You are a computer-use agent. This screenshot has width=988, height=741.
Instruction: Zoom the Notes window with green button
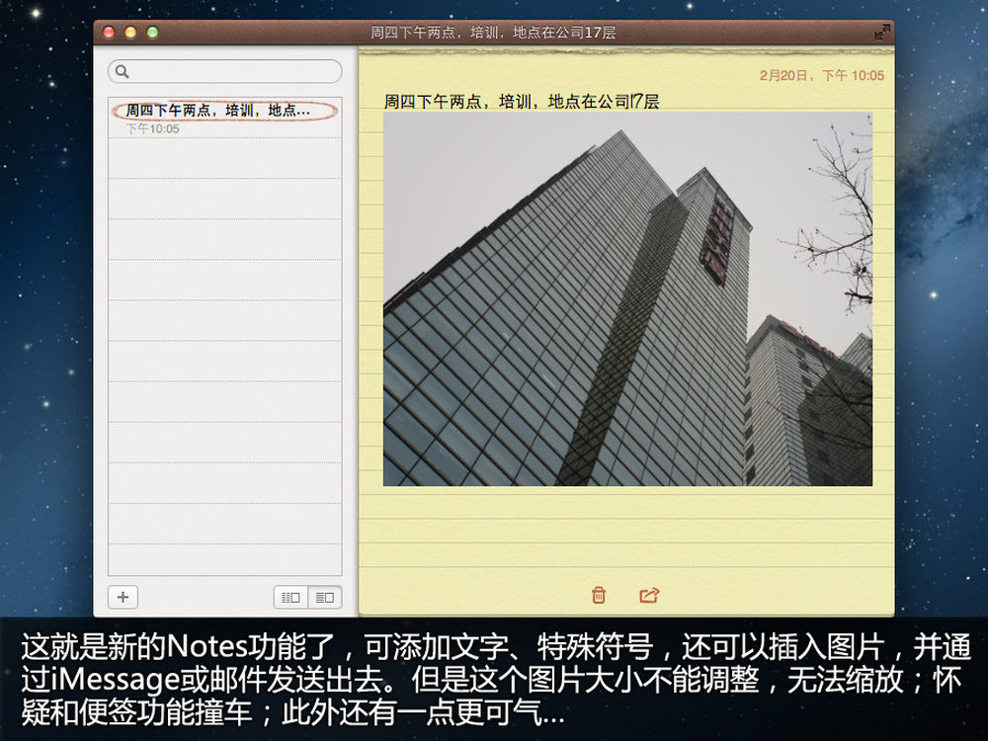click(152, 33)
